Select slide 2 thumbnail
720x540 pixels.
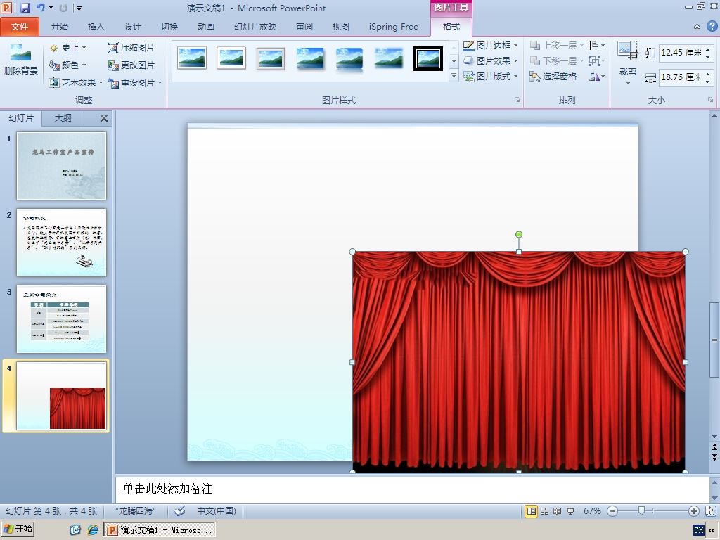tap(62, 243)
